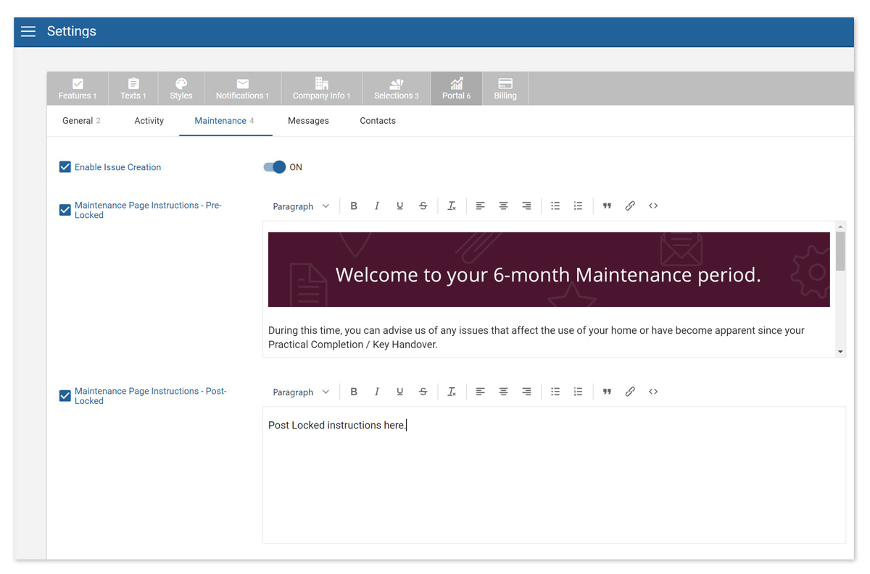This screenshot has height=574, width=870.
Task: Switch to the Messages tab
Action: coord(308,121)
